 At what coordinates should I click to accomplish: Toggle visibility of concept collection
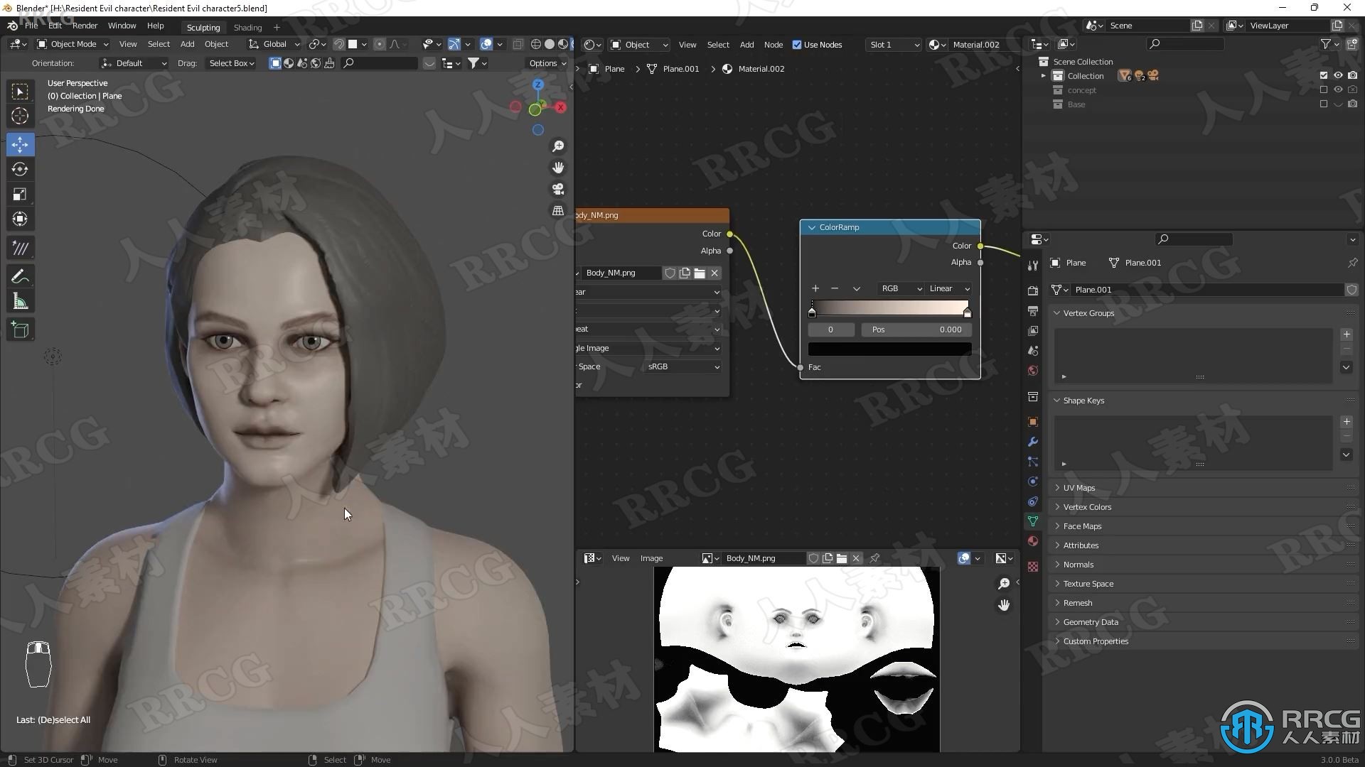coord(1338,89)
